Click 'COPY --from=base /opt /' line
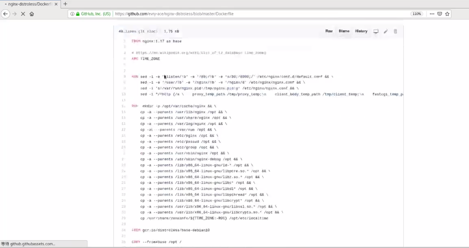This screenshot has width=469, height=248. click(x=157, y=242)
